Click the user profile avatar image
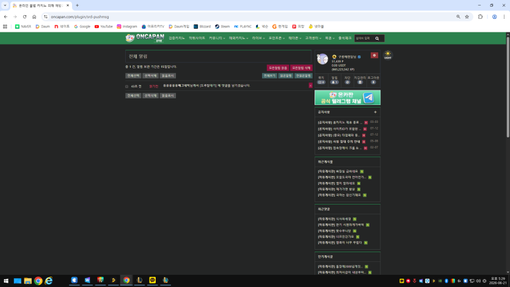This screenshot has height=287, width=510. (322, 59)
